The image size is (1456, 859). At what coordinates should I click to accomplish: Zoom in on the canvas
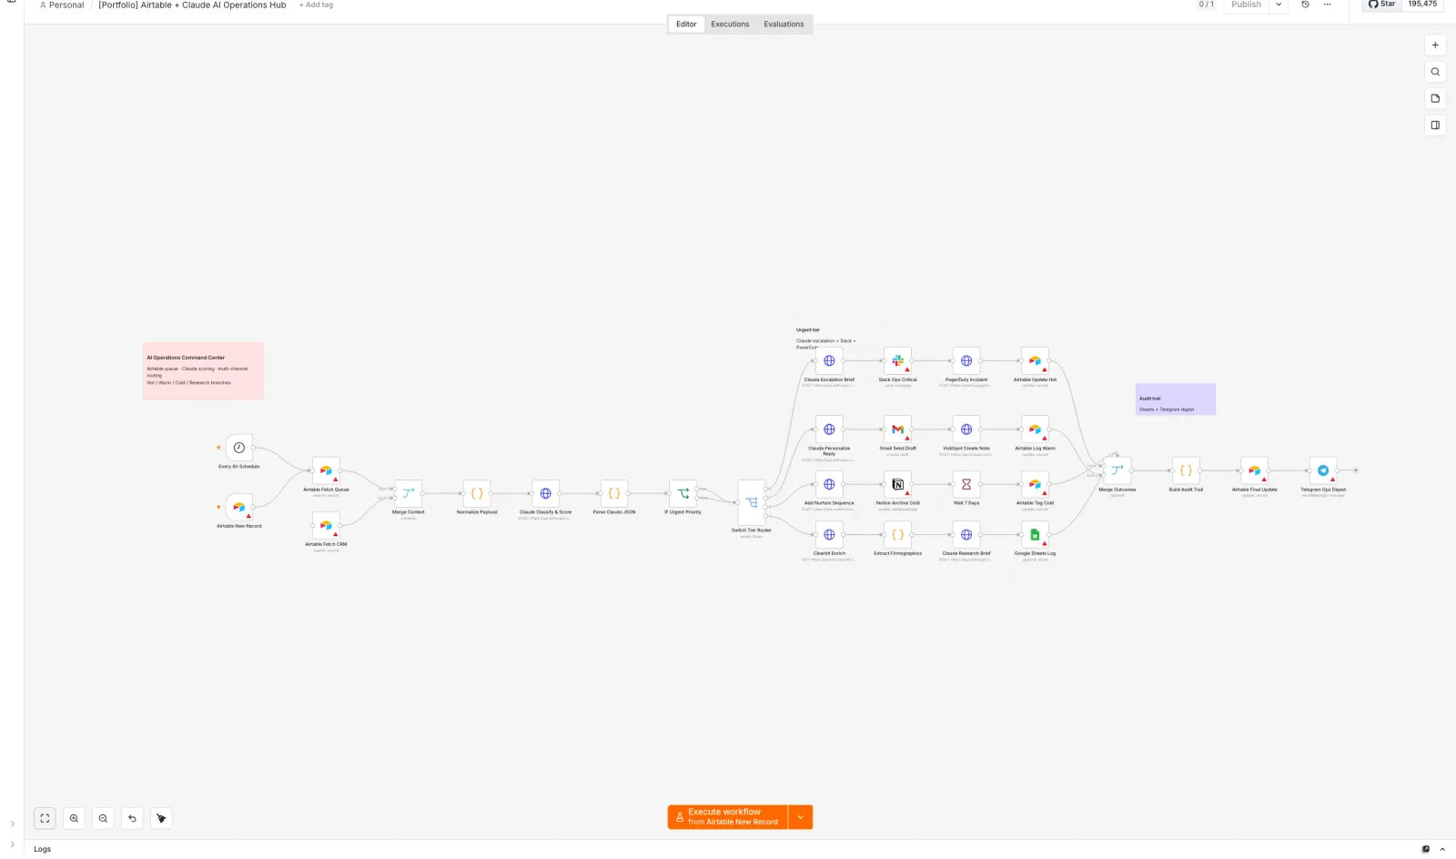tap(74, 818)
